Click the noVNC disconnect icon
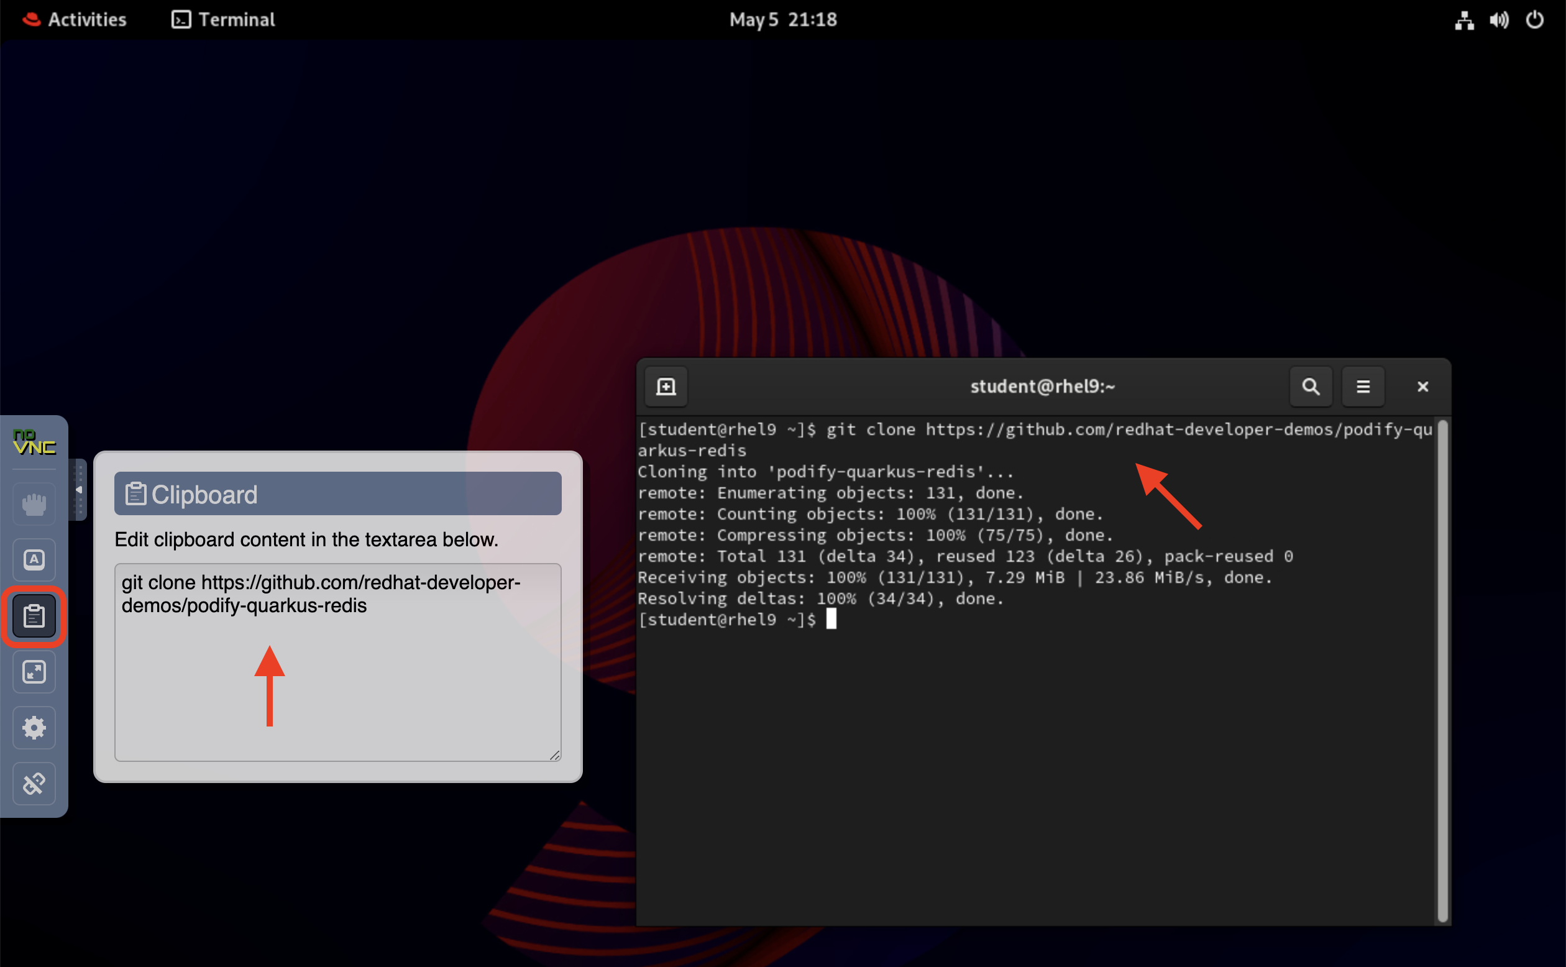This screenshot has height=967, width=1566. point(34,783)
